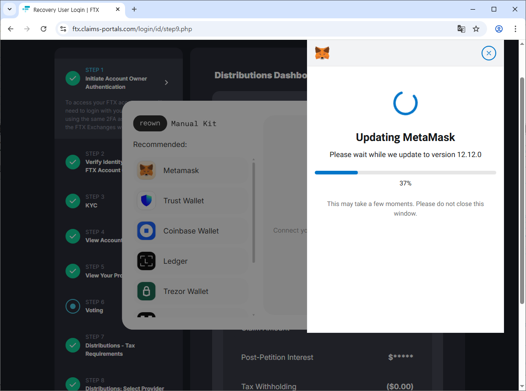
Task: Close the MetaMask update popup
Action: [488, 53]
